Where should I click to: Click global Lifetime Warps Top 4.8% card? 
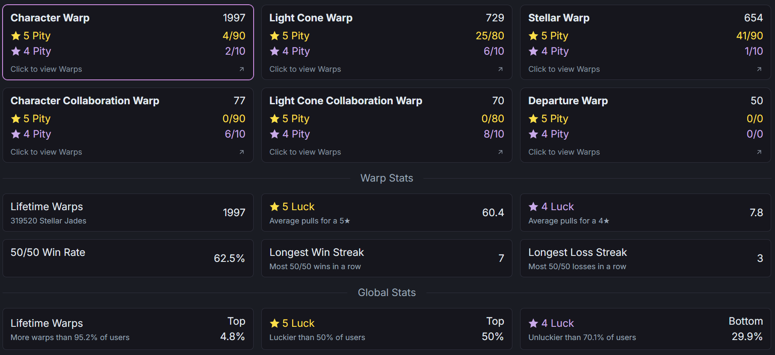click(128, 329)
